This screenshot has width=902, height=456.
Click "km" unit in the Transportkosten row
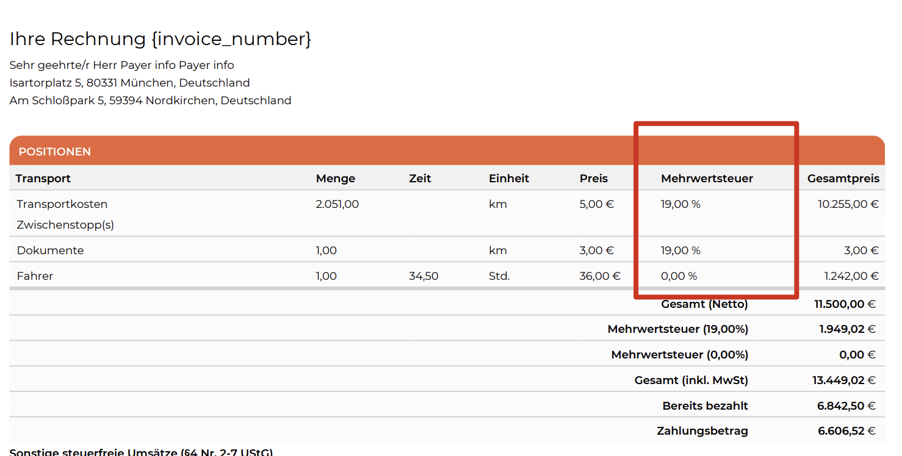pos(498,204)
